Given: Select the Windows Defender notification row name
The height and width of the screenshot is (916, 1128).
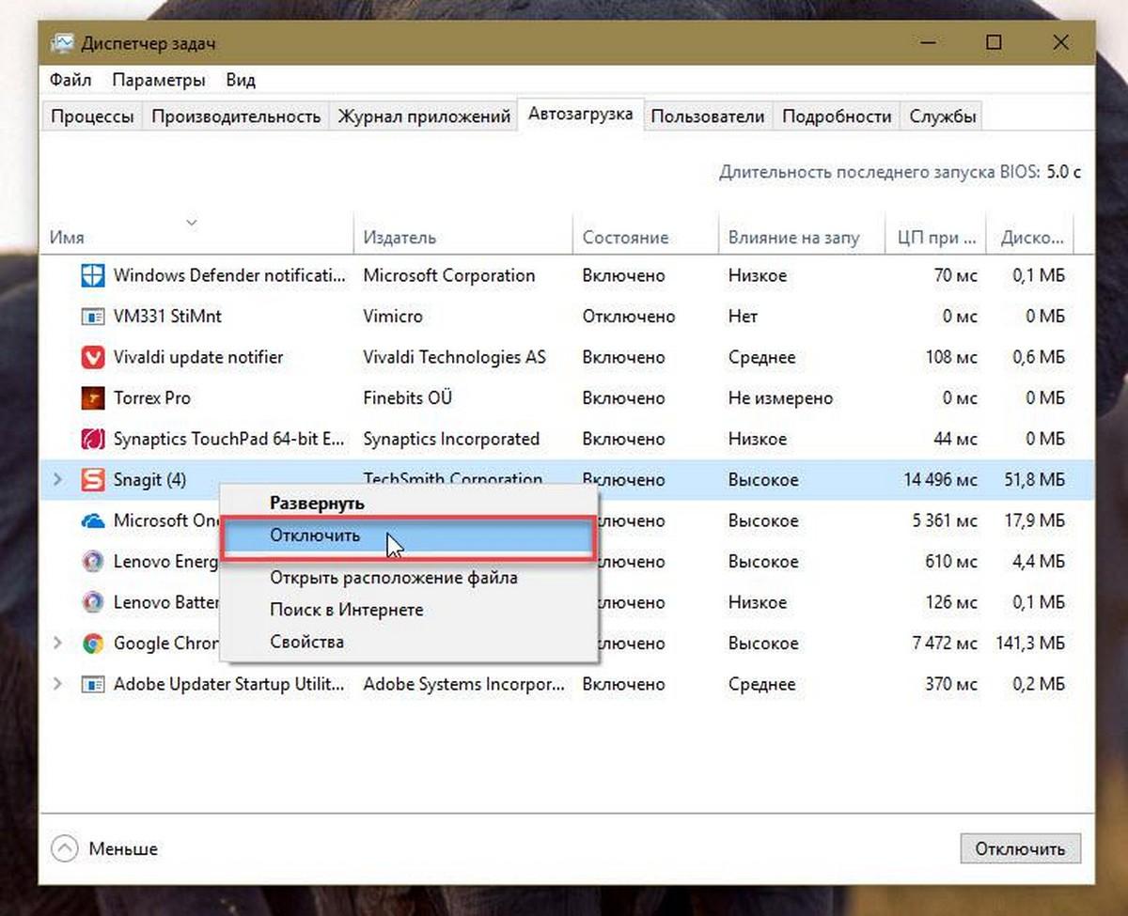Looking at the screenshot, I should [229, 275].
